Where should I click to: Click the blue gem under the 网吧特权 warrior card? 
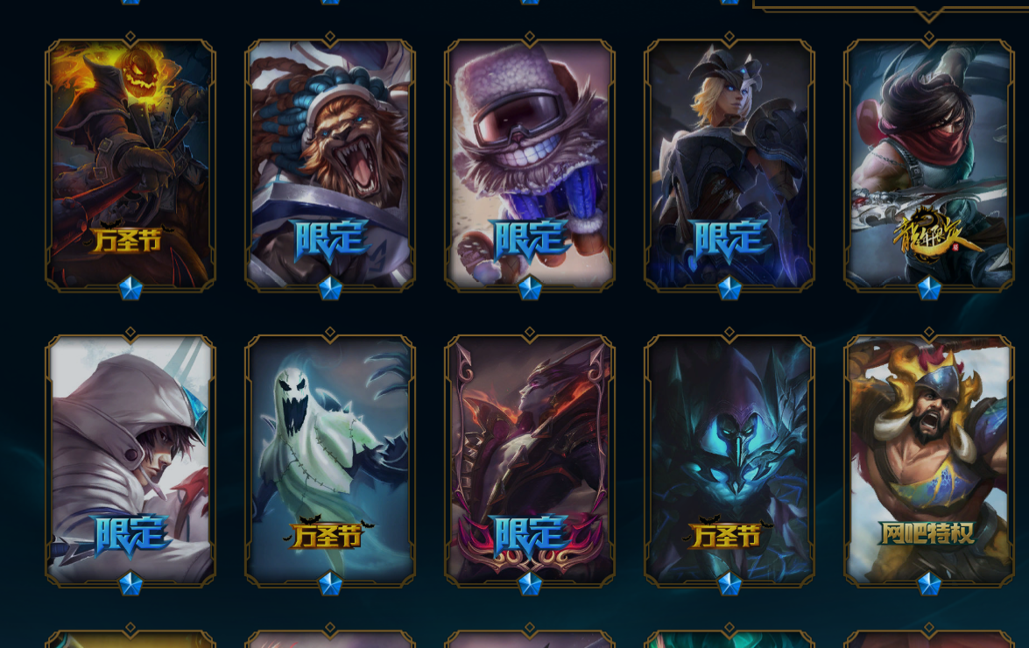928,584
